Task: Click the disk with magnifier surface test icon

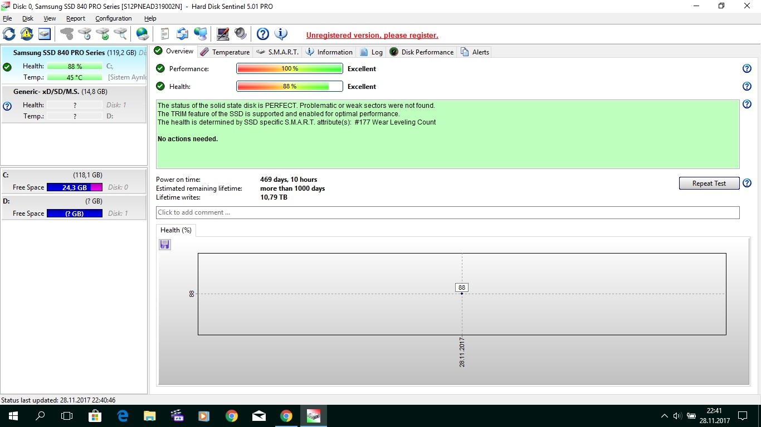Action: coord(120,34)
